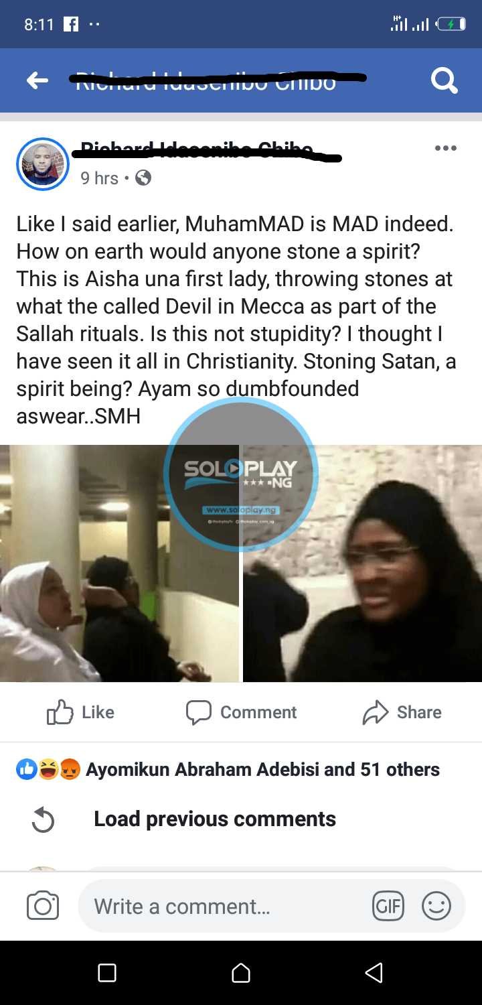Viewport: 482px width, 1005px height.
Task: Tap the Comment speech bubble button
Action: [241, 712]
